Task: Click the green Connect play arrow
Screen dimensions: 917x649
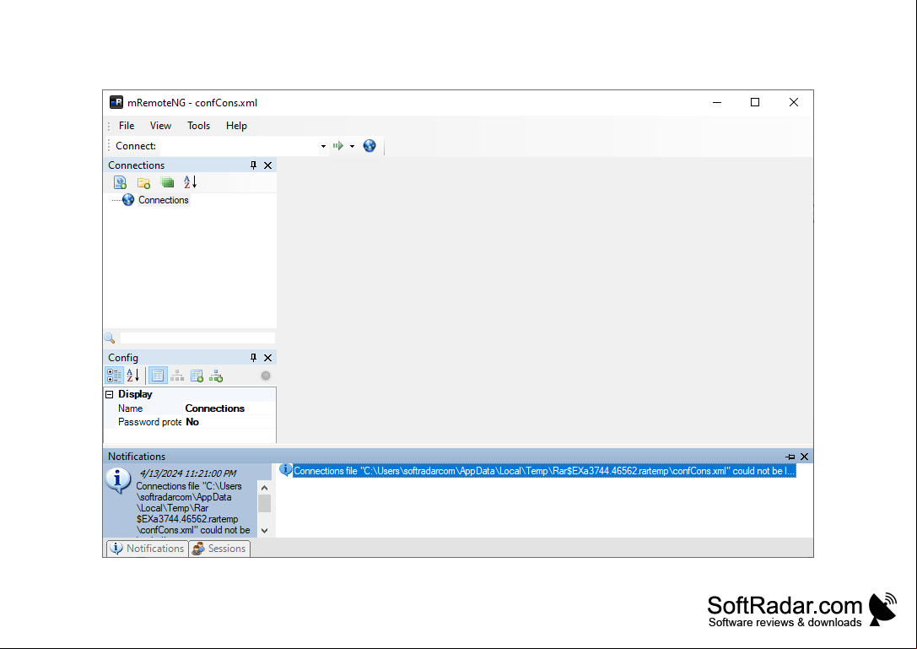Action: [338, 146]
